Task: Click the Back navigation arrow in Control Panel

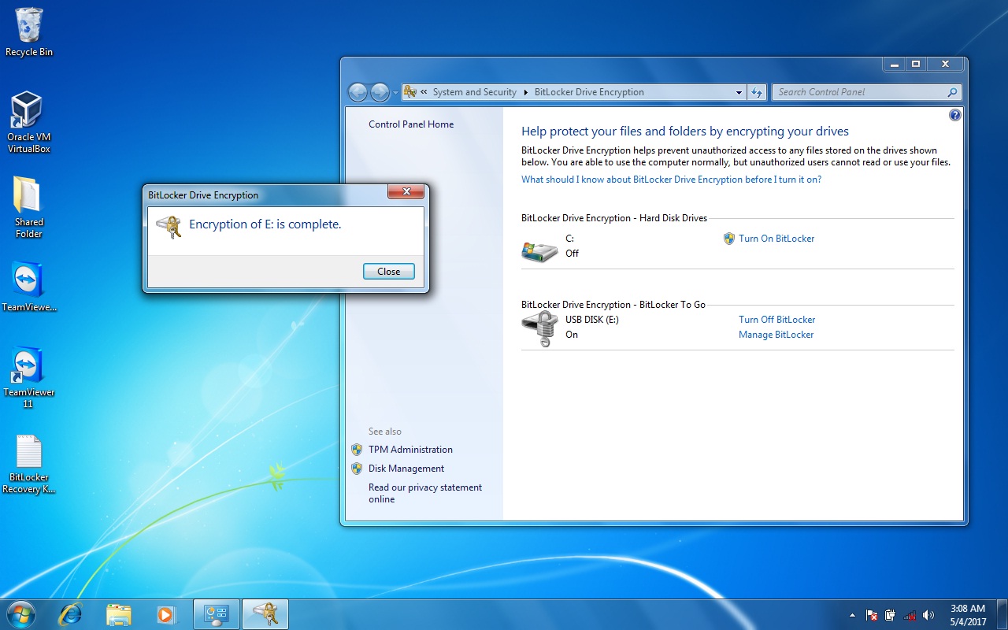Action: point(358,92)
